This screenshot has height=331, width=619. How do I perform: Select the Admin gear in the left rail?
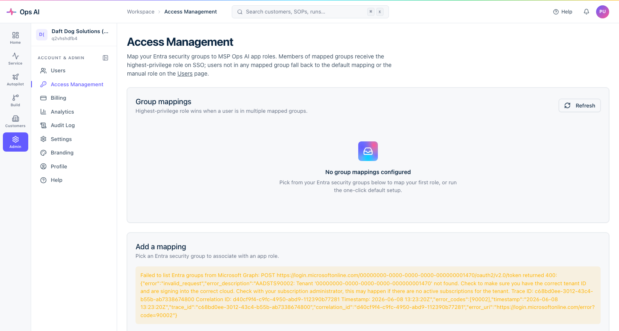[x=16, y=142]
